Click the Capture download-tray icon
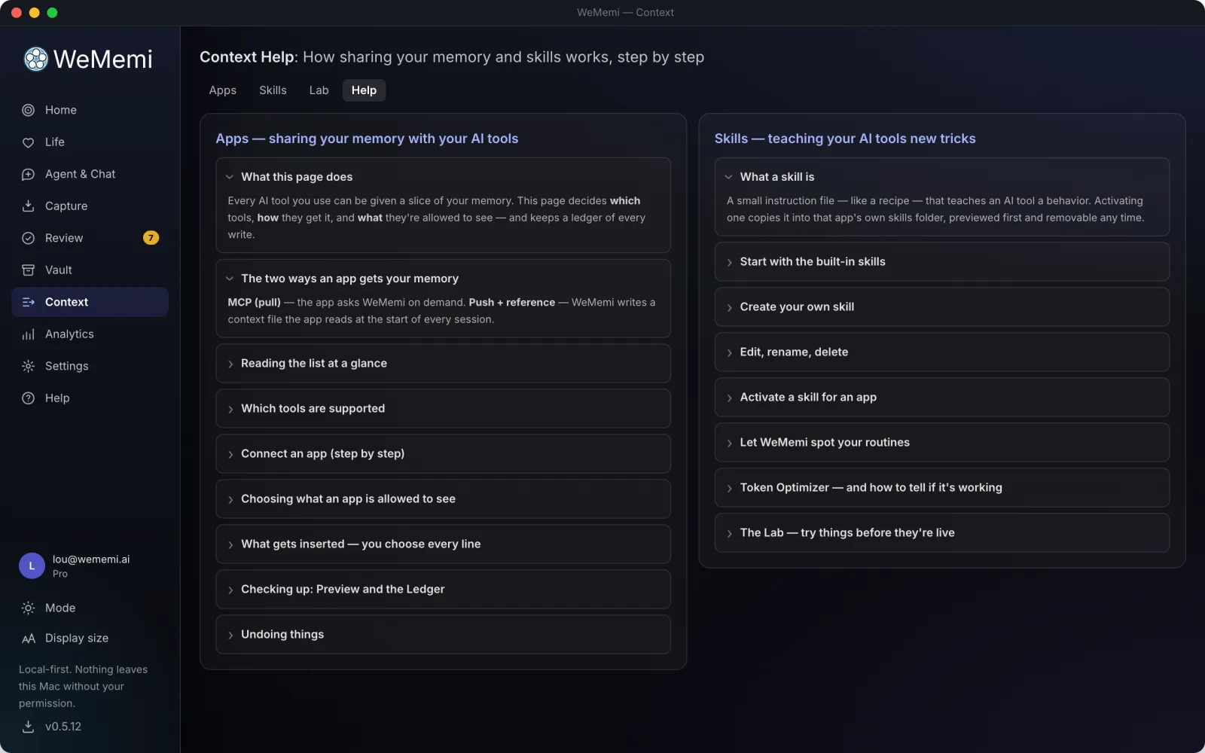Screen dimensions: 1205x753 coord(28,206)
